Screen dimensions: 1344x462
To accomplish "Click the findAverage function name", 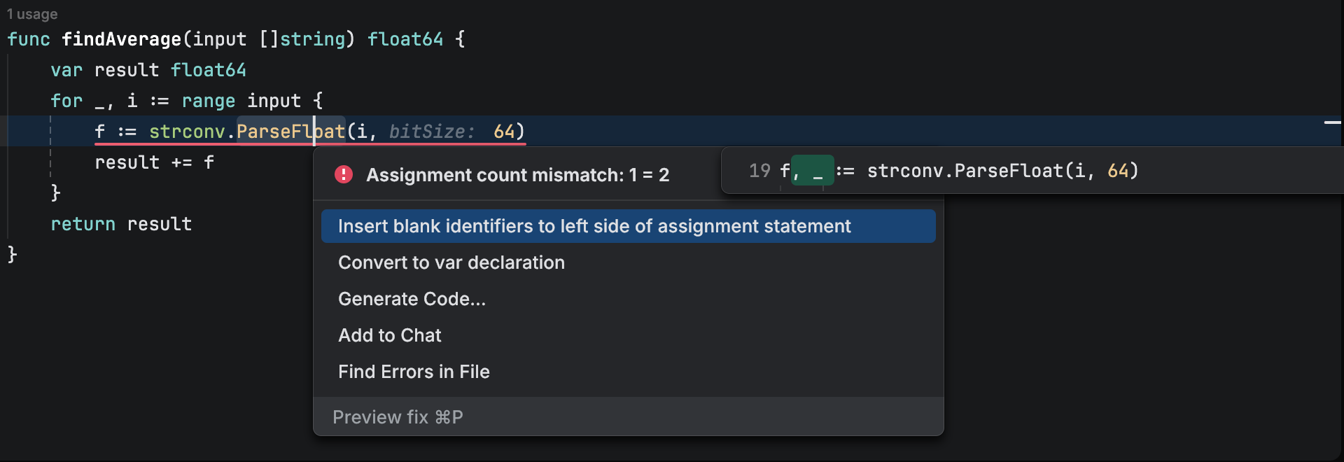I will point(121,39).
